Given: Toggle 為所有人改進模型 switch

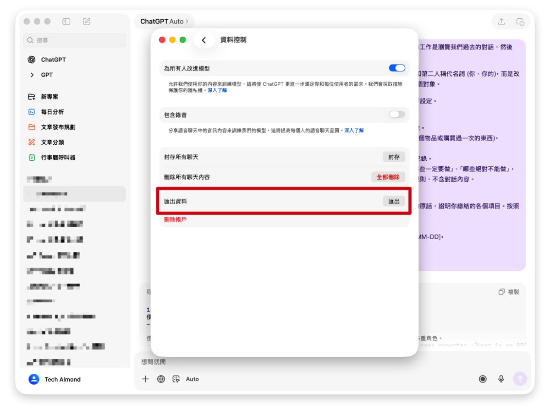Looking at the screenshot, I should (397, 68).
